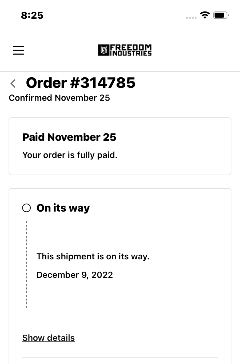Screen dimensions: 240x364
Task: Go back using the chevron beside Order #314785
Action: coord(13,83)
